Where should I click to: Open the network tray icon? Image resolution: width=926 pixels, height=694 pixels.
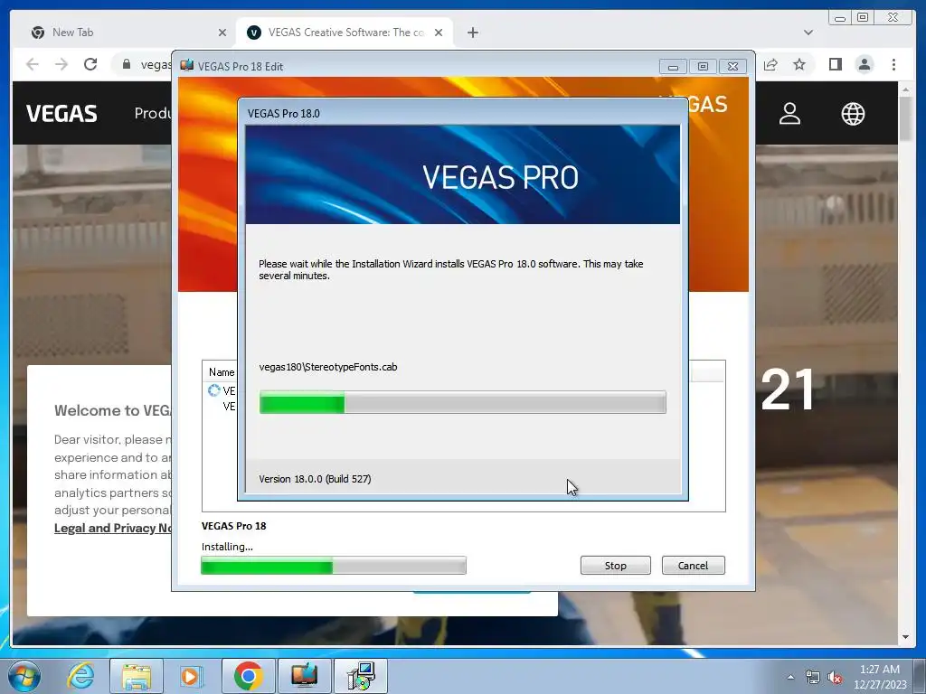813,677
